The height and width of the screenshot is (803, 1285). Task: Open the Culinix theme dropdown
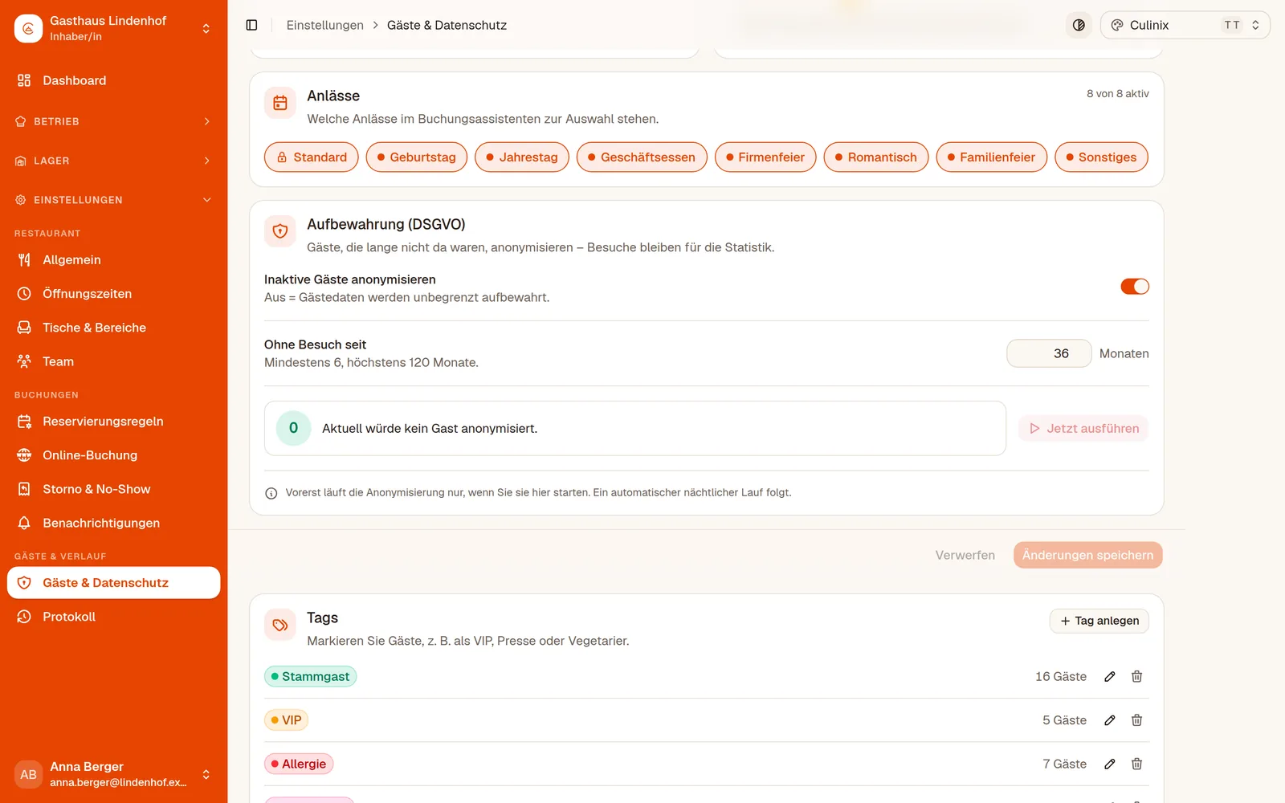coord(1185,25)
